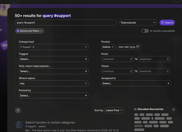Open the Assigned to selector
182x132 pixels.
tap(136, 83)
